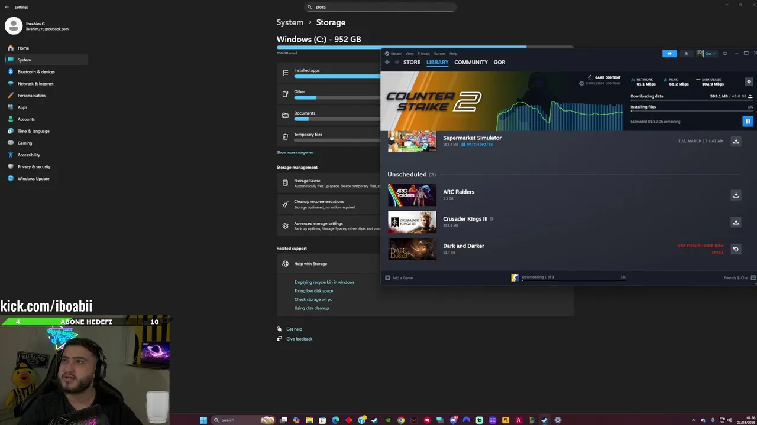
Task: Open Home in Settings sidebar
Action: 46,48
